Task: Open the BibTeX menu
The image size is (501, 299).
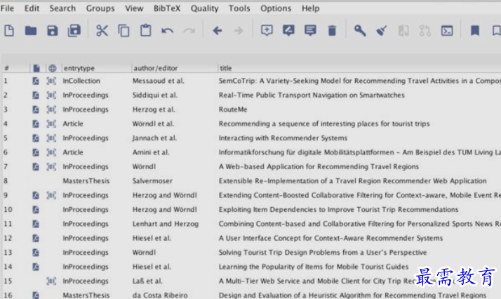Action: [x=167, y=8]
